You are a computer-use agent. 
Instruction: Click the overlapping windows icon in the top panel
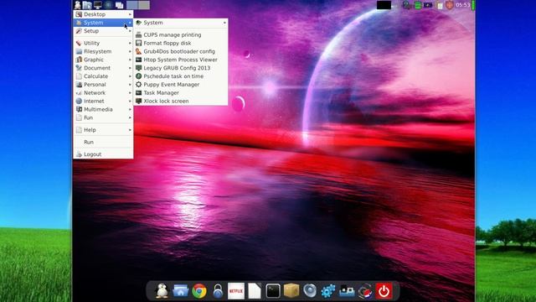coord(119,5)
